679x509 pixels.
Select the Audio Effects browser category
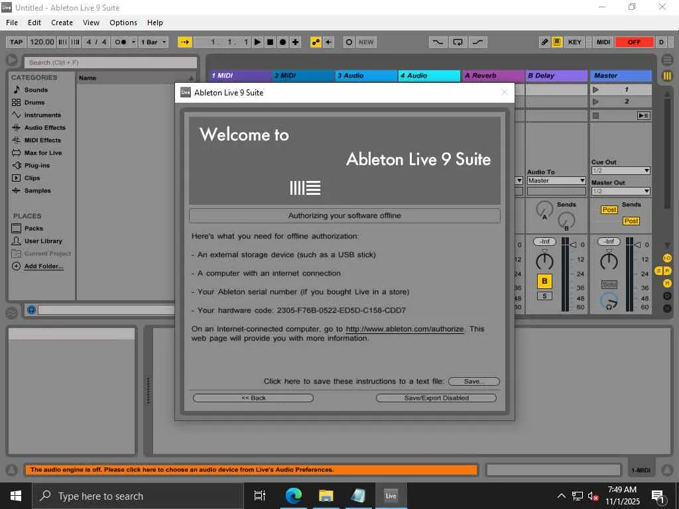point(44,127)
